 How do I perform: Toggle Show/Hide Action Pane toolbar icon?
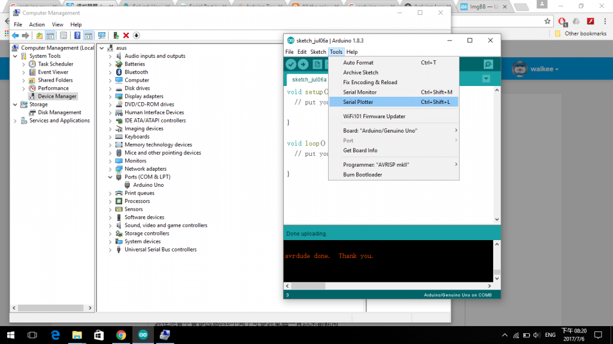tap(89, 35)
